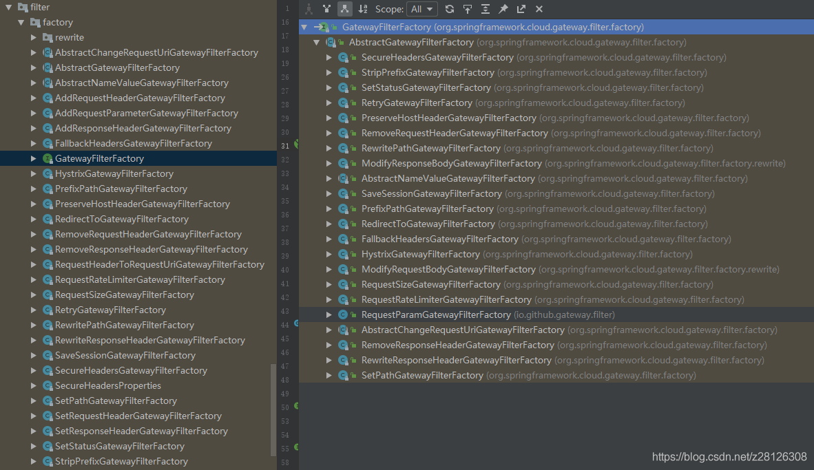Select RedirectToGatewayFilterFactory in project tree
The width and height of the screenshot is (814, 470).
122,220
